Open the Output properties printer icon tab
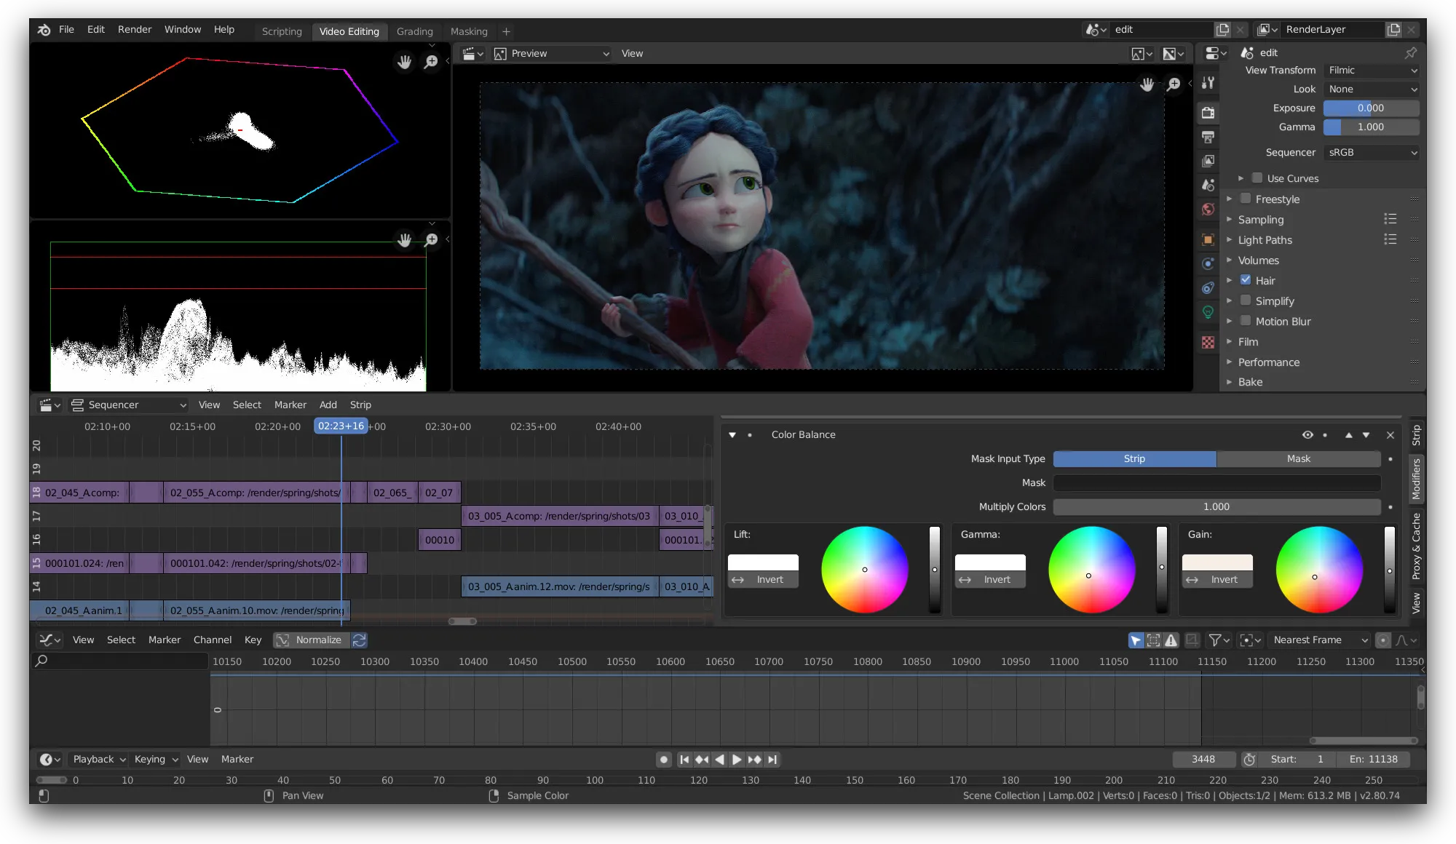The image size is (1456, 844). point(1208,137)
